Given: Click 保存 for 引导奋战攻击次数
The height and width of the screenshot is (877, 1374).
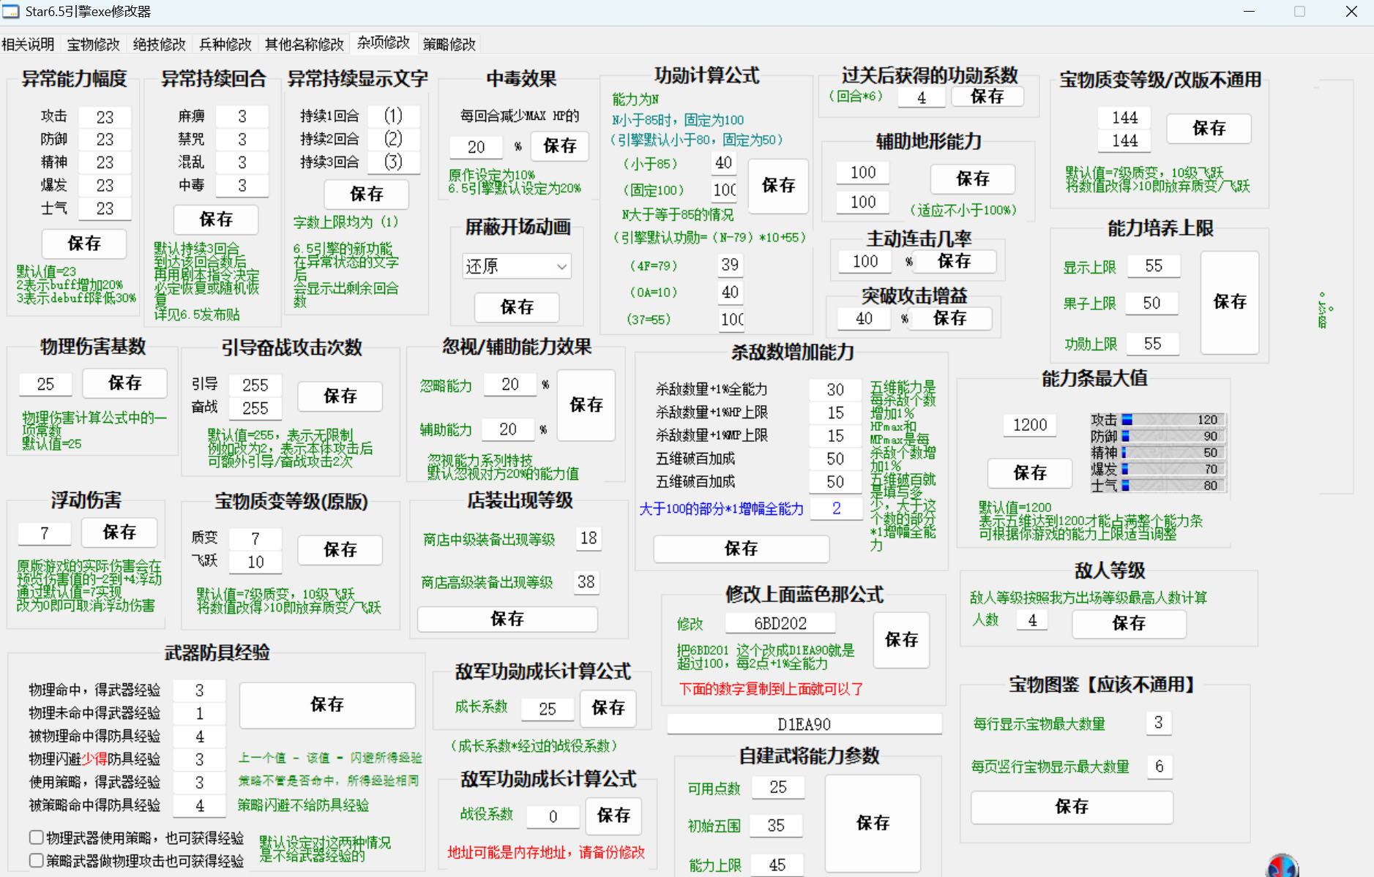Looking at the screenshot, I should coord(340,396).
